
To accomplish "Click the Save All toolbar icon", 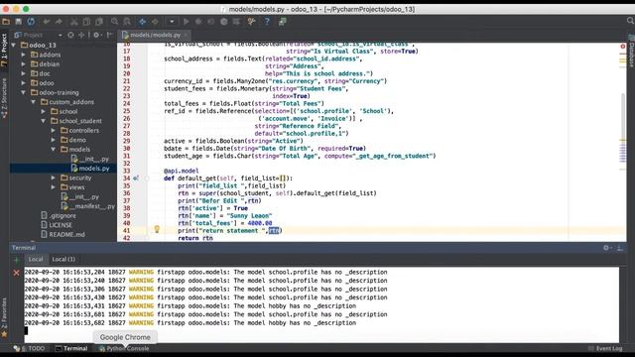I will coord(18,22).
